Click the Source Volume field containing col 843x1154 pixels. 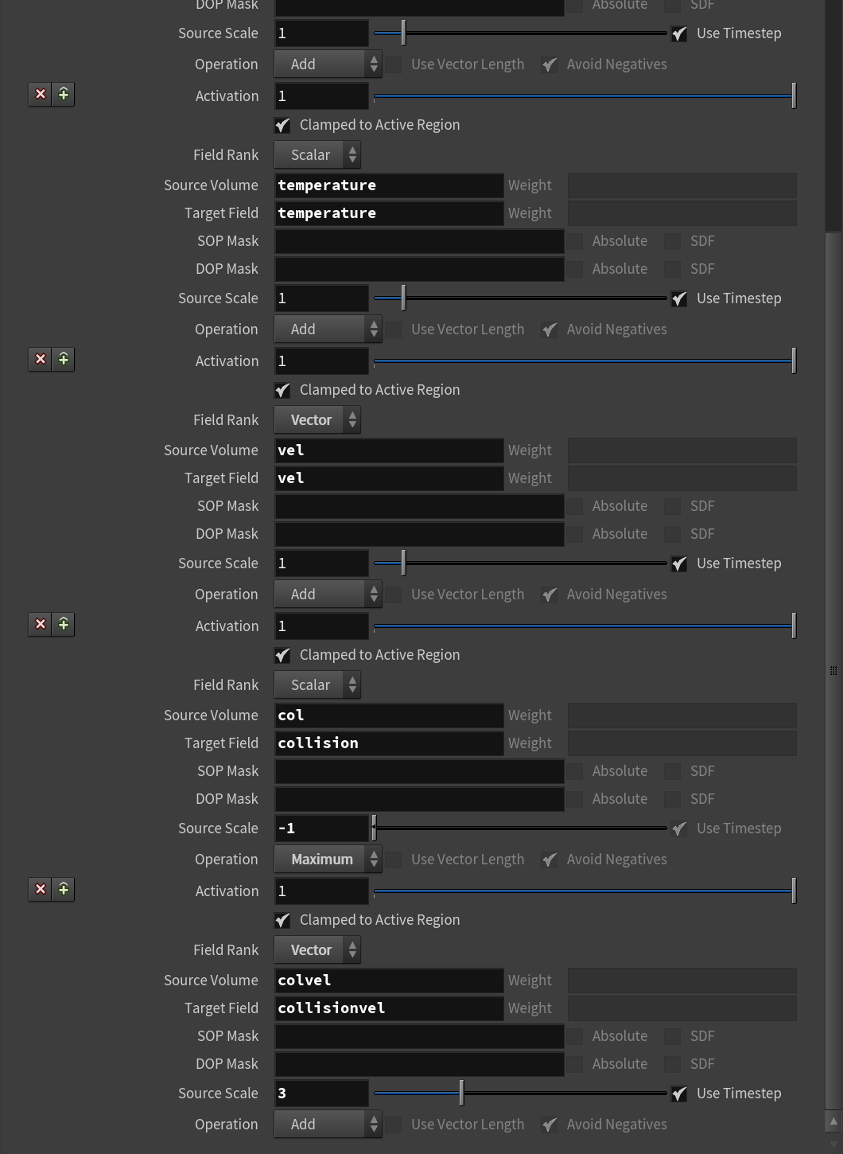(x=389, y=715)
